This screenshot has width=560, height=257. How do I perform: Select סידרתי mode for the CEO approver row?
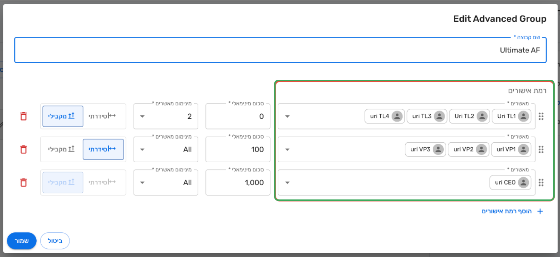104,182
